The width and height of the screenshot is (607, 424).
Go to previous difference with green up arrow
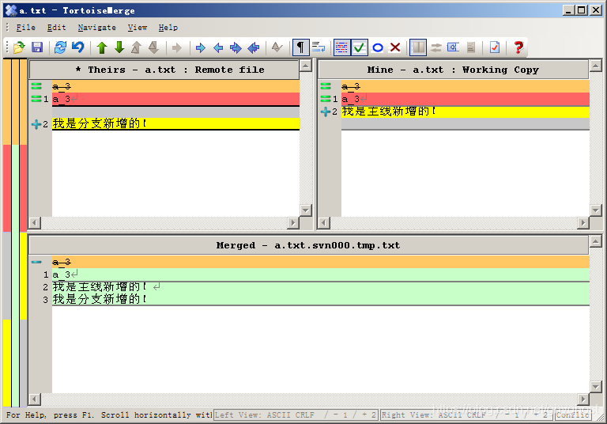coord(102,47)
